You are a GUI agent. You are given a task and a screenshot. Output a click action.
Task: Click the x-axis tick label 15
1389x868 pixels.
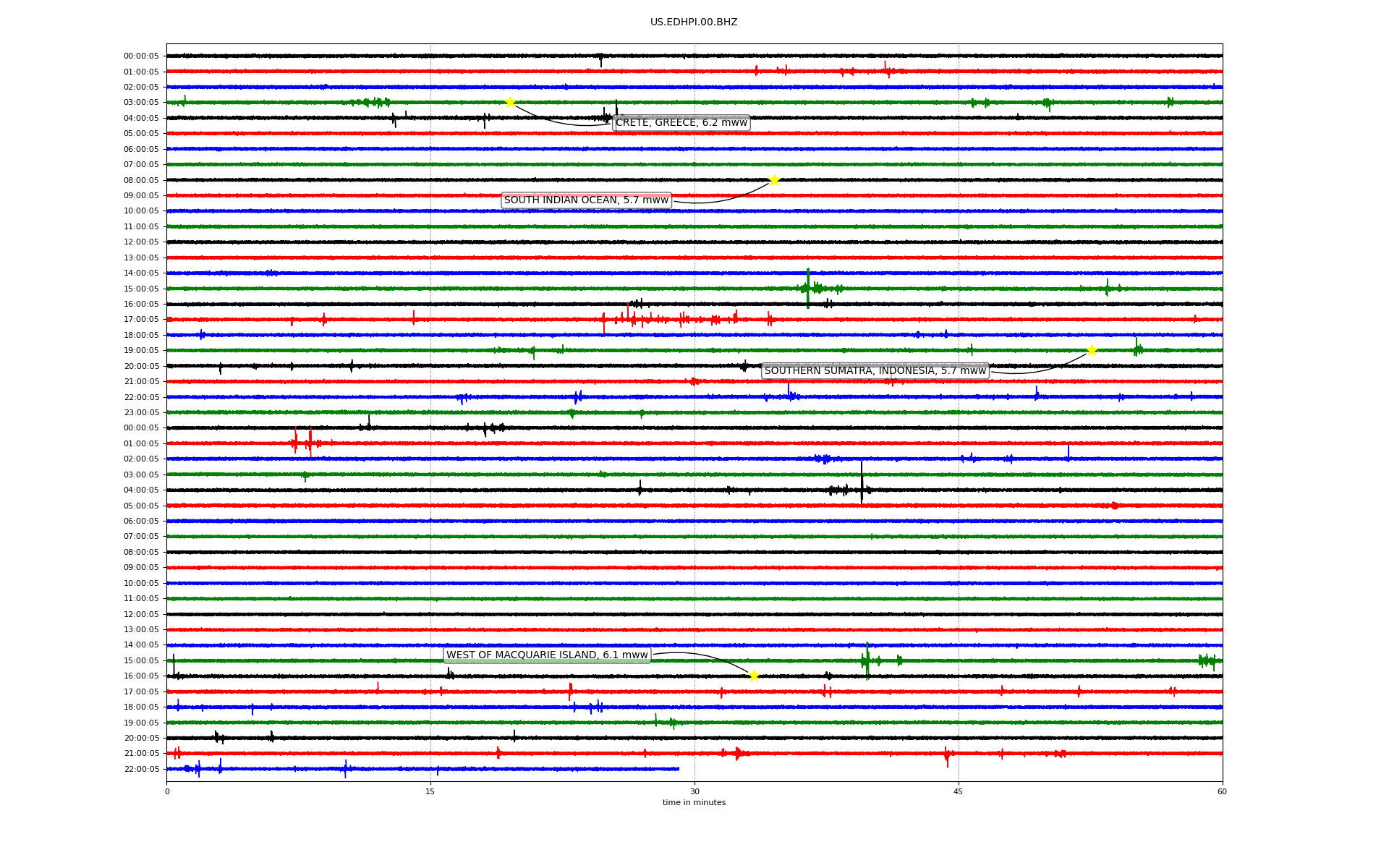[430, 791]
